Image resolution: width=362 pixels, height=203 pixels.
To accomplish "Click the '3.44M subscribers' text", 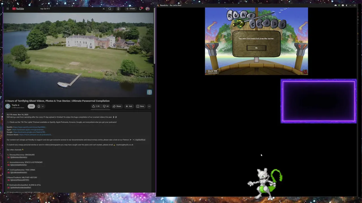I will tap(18, 108).
